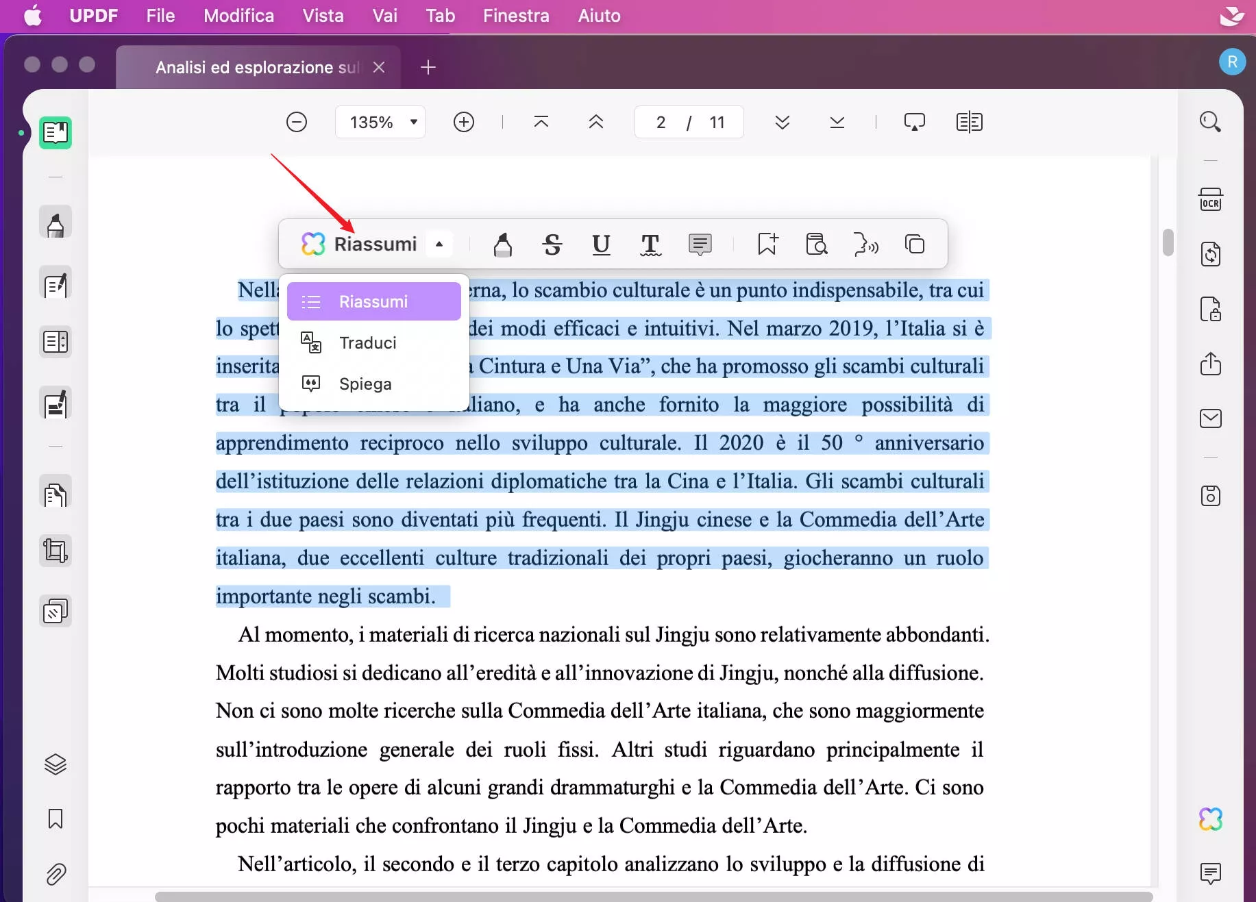
Task: Underline the selected text
Action: tap(601, 244)
